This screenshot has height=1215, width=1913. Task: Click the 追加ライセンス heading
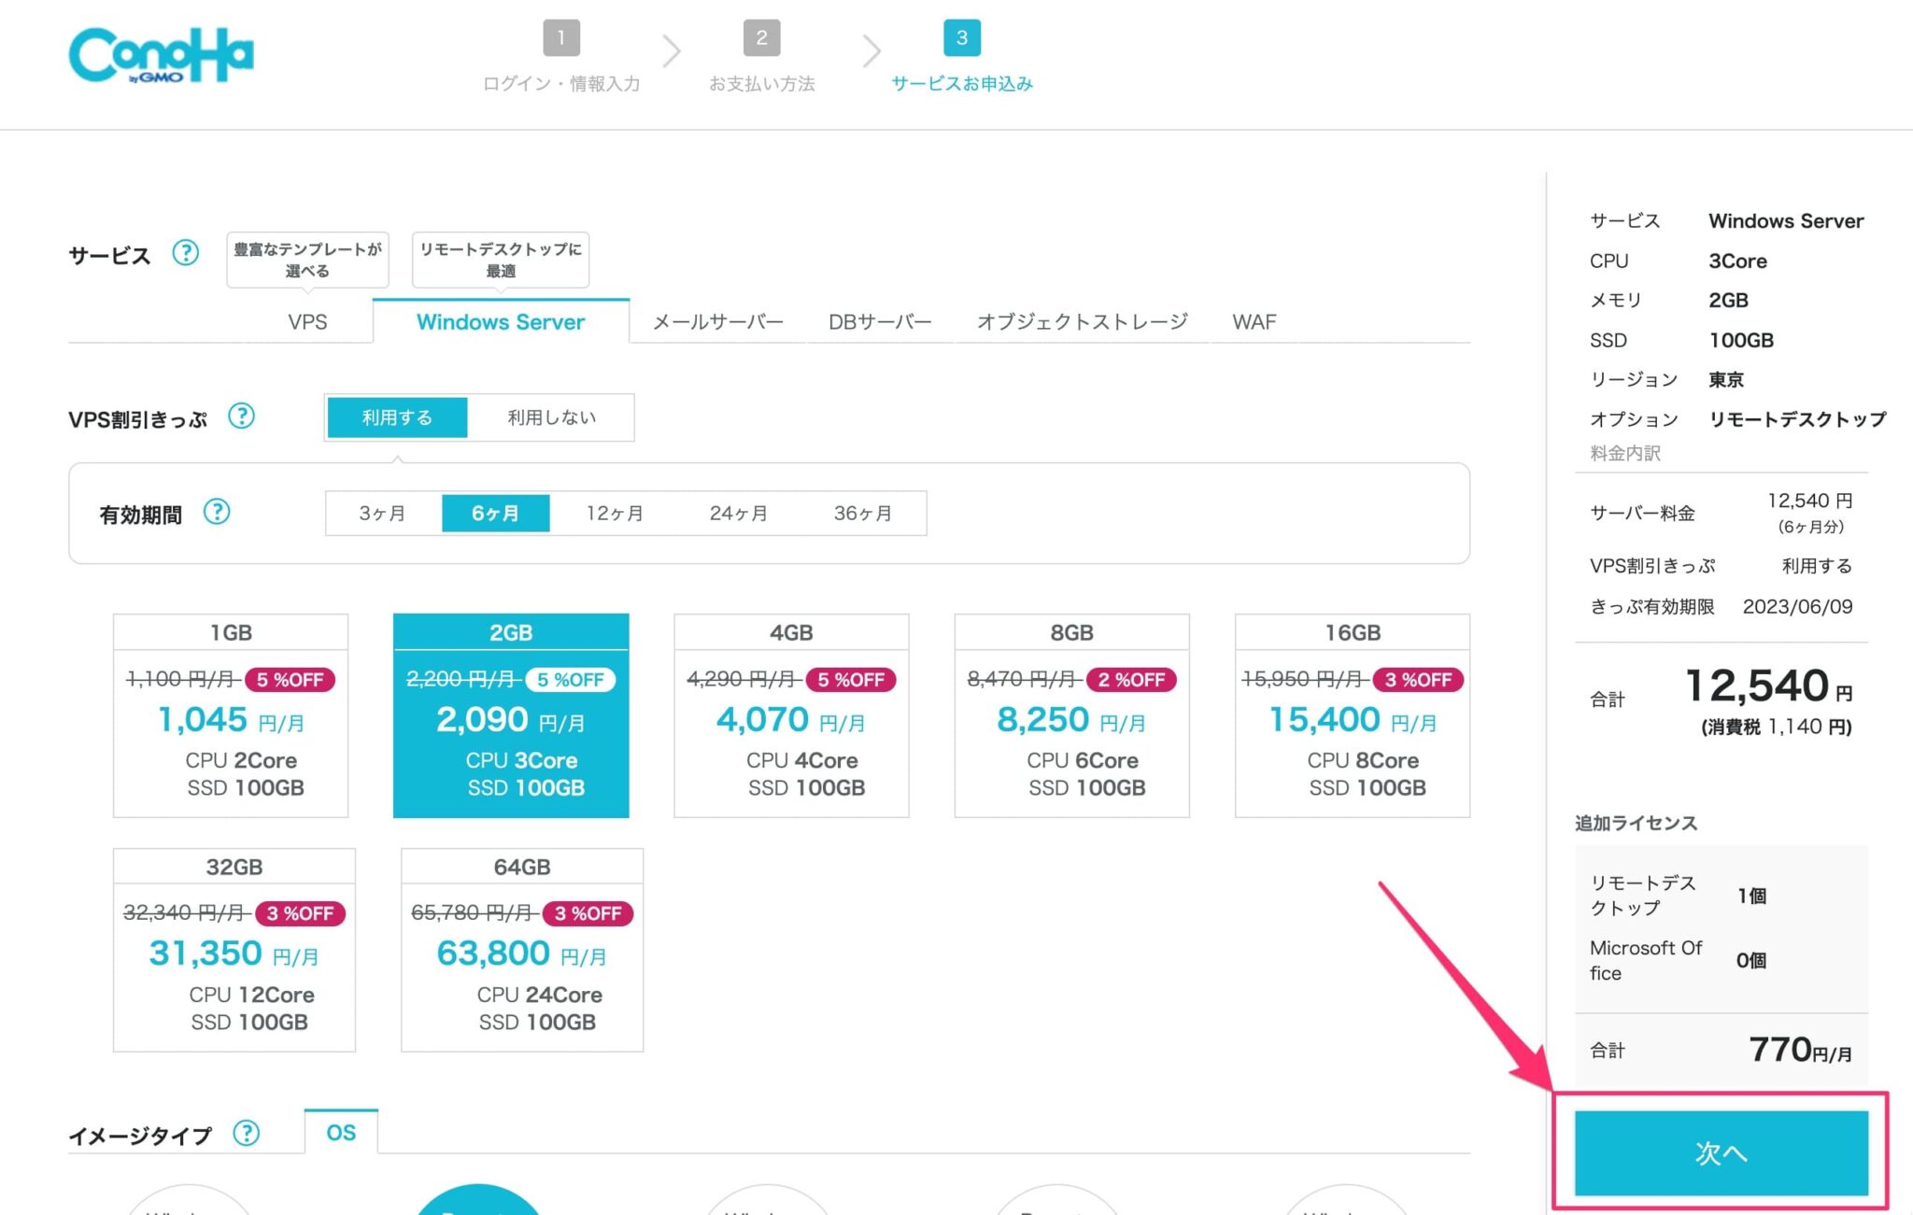tap(1636, 823)
